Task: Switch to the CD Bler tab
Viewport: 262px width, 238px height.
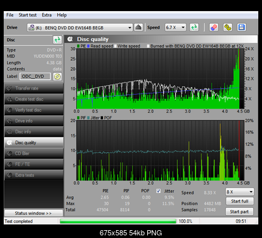Action: (34, 154)
